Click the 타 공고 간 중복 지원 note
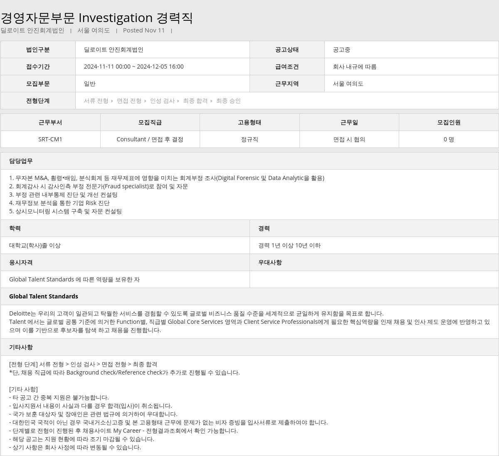499x456 pixels. [x=59, y=397]
